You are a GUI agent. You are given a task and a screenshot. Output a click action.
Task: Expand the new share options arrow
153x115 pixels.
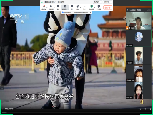click(95, 7)
